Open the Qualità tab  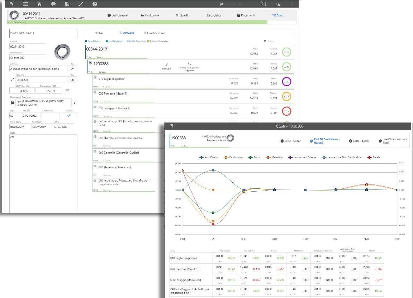[x=182, y=15]
